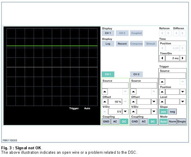
Task: Click the Time/Div 2 ms value field
Action: (x=173, y=58)
